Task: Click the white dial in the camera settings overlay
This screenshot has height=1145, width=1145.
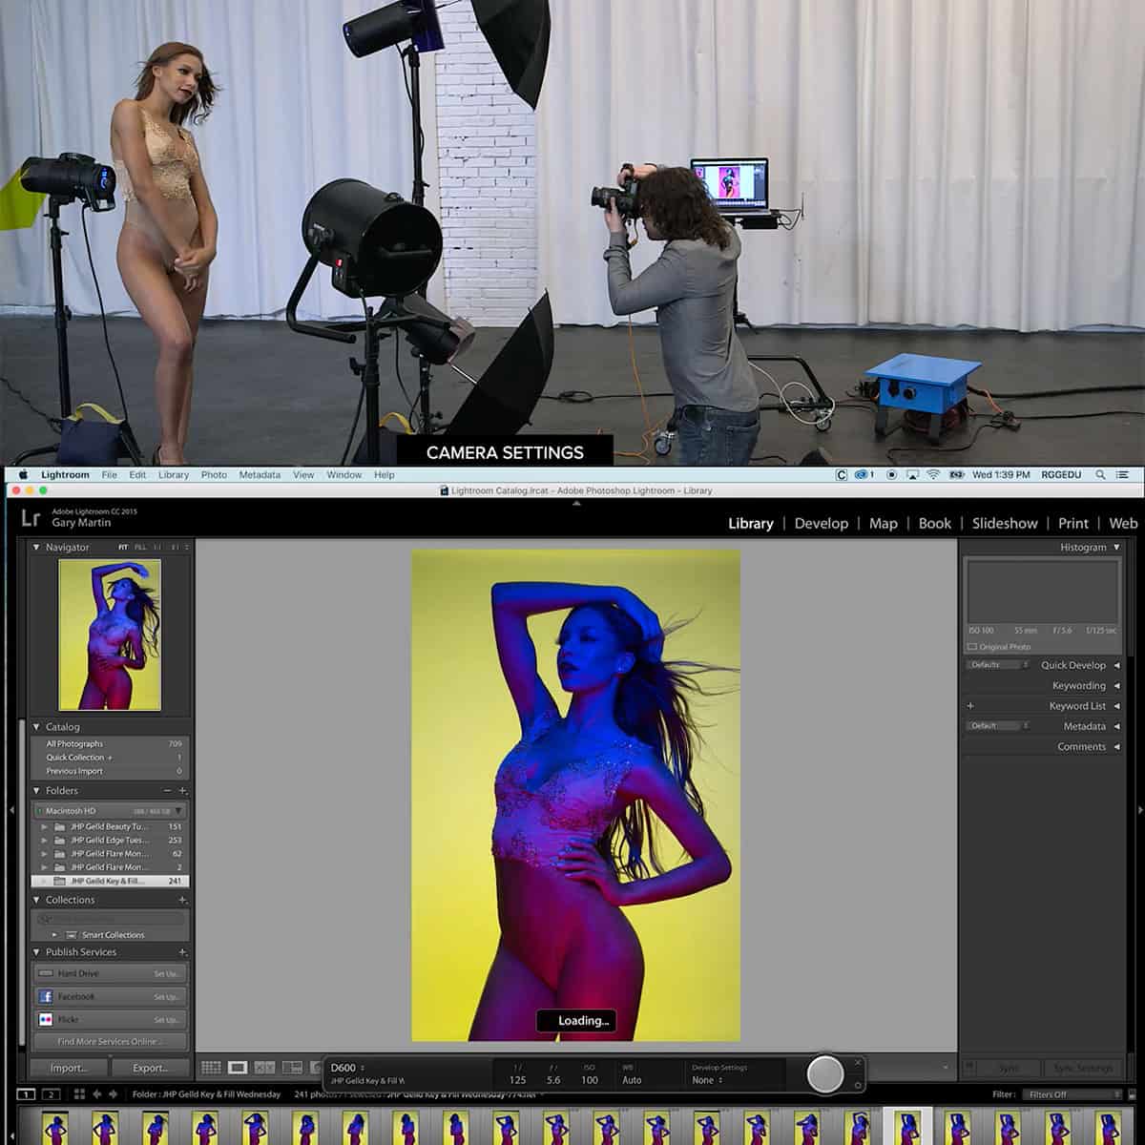Action: (824, 1073)
